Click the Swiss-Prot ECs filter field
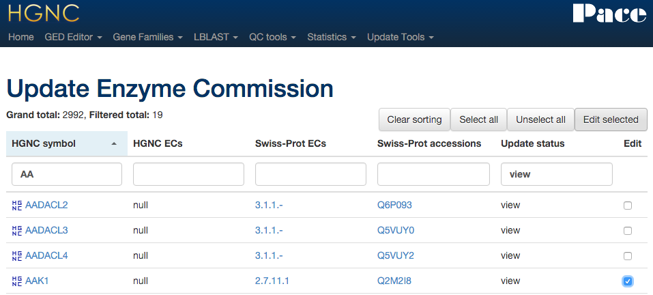653x295 pixels. 310,174
